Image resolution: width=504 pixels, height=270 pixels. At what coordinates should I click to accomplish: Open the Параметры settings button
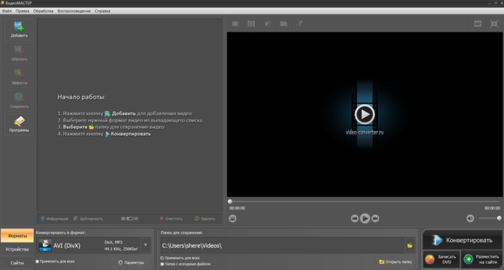click(x=131, y=263)
